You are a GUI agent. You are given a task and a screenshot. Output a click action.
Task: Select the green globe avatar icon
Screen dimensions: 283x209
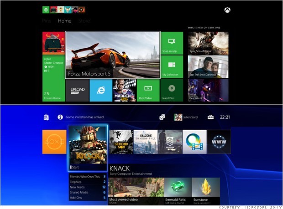click(46, 10)
